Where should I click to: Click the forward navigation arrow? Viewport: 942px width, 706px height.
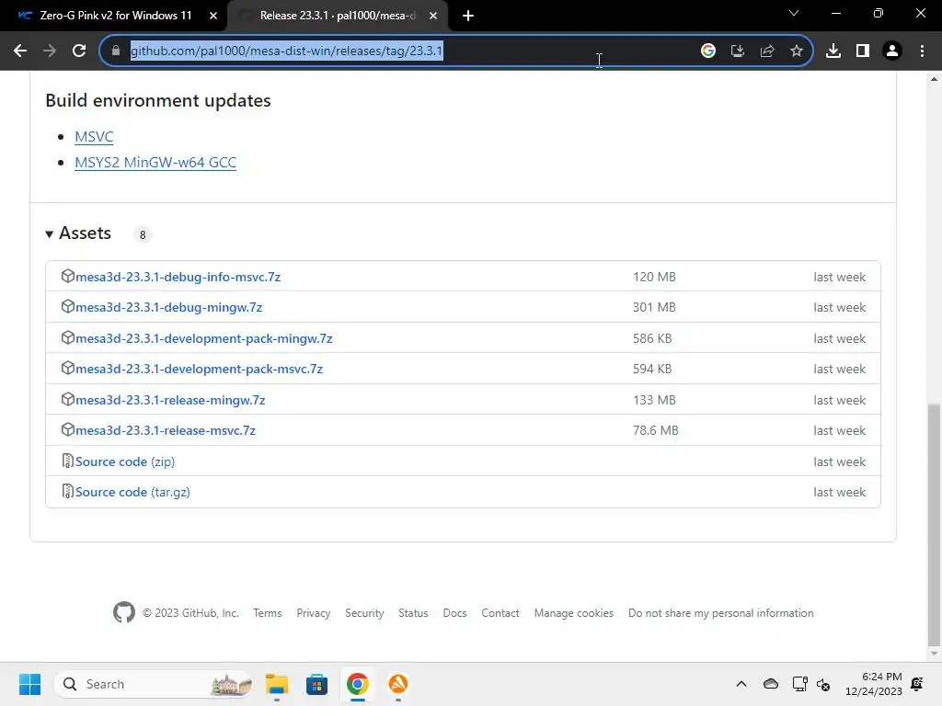[x=50, y=51]
